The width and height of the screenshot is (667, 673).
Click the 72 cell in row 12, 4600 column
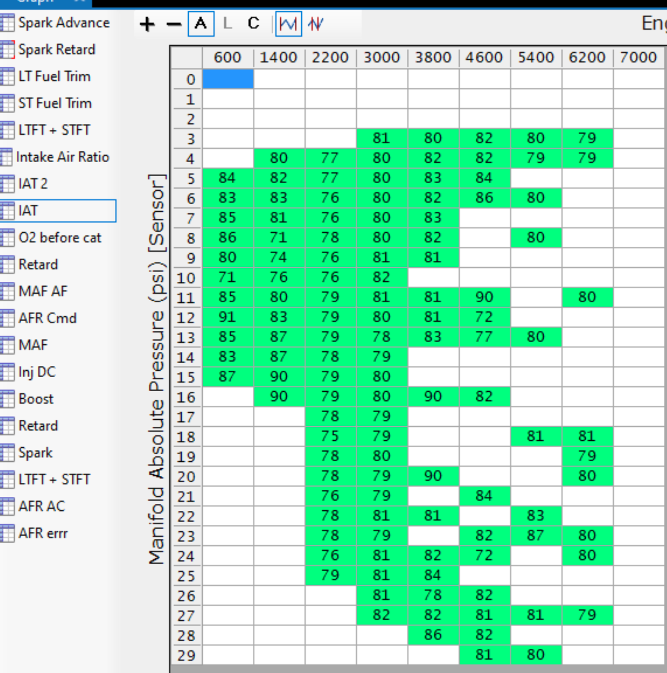click(x=485, y=317)
